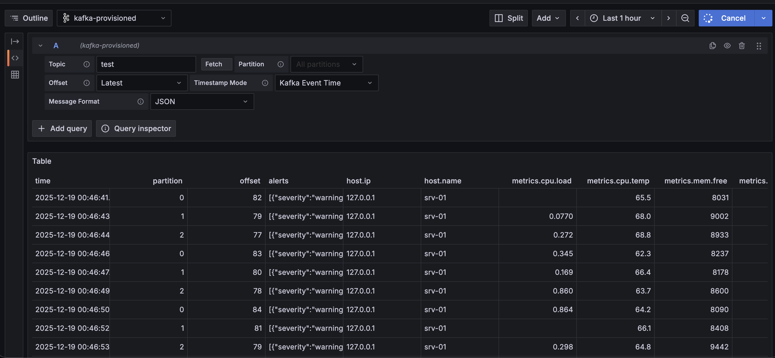This screenshot has width=775, height=358.
Task: Grab the query drag handle icon
Action: click(759, 46)
